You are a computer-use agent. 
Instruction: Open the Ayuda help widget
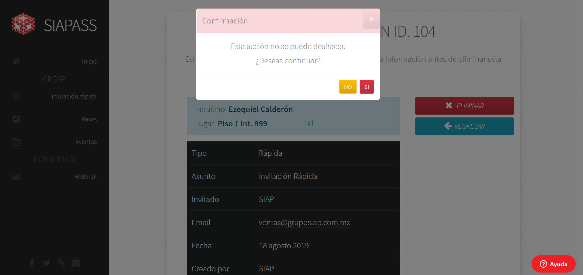click(x=553, y=264)
